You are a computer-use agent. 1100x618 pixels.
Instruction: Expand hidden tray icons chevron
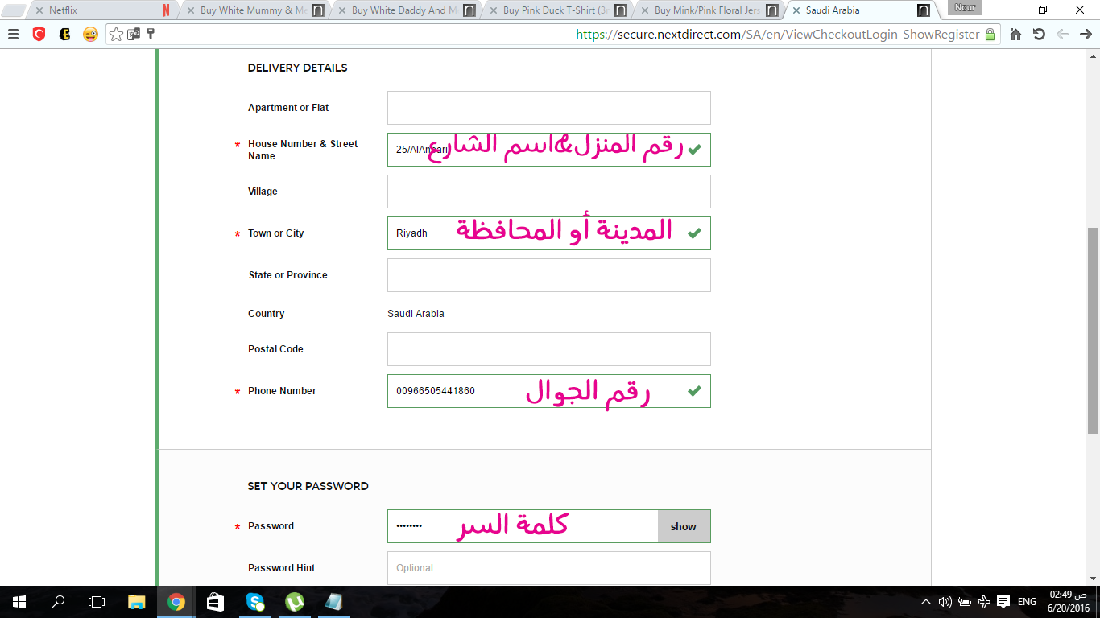point(926,602)
